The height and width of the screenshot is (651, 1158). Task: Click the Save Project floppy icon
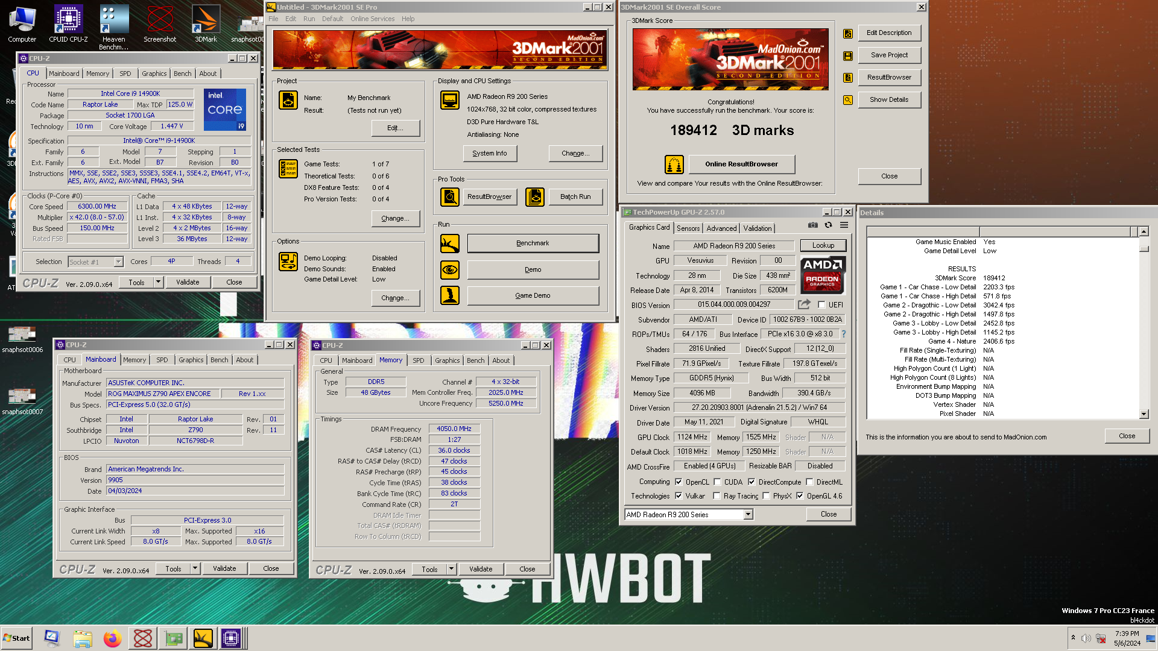(848, 55)
